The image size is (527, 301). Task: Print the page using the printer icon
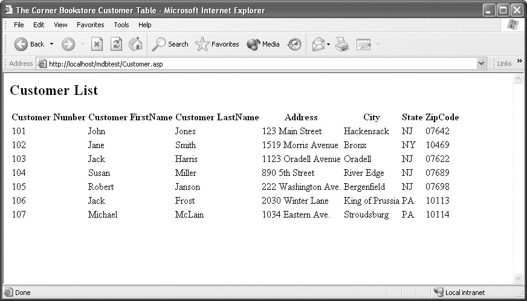click(342, 44)
